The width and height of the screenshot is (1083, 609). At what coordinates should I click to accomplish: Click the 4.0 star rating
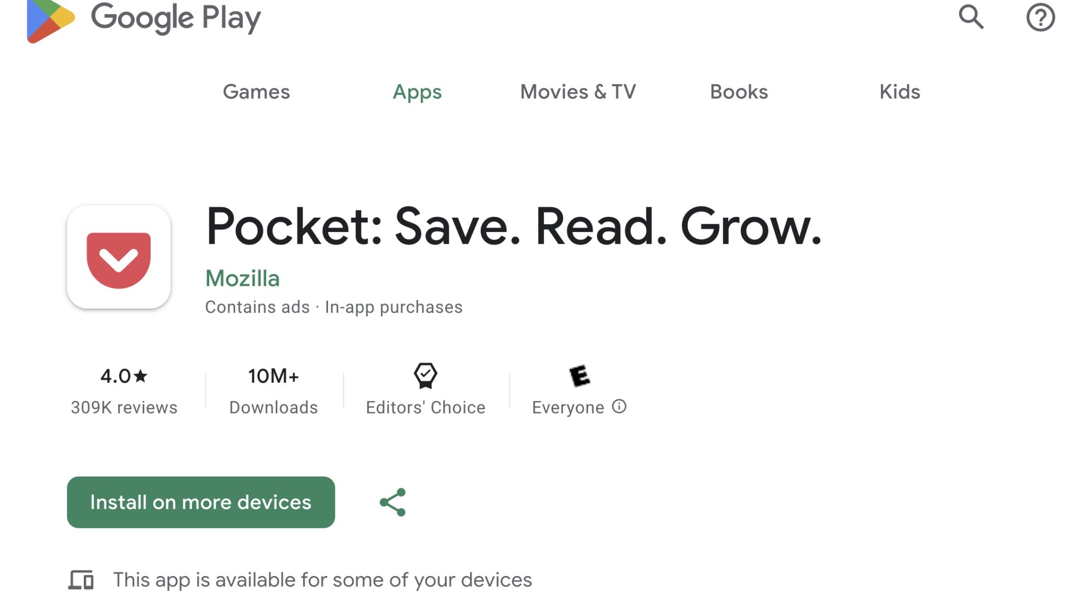tap(124, 376)
